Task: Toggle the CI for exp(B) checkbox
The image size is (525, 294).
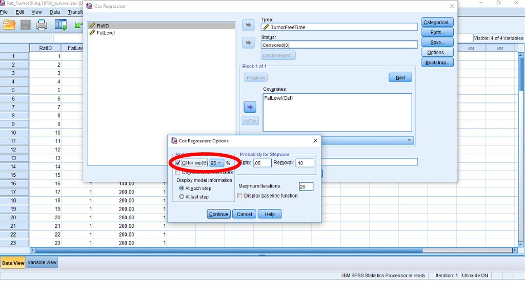Action: click(178, 163)
